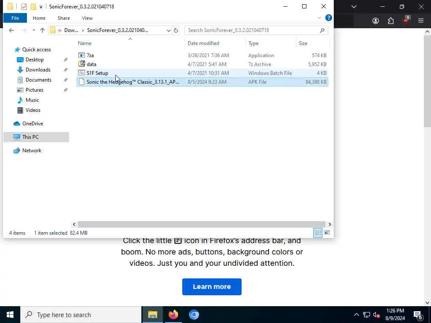Viewport: 431px width, 323px height.
Task: Click the new folder quick access icon
Action: coord(33,7)
